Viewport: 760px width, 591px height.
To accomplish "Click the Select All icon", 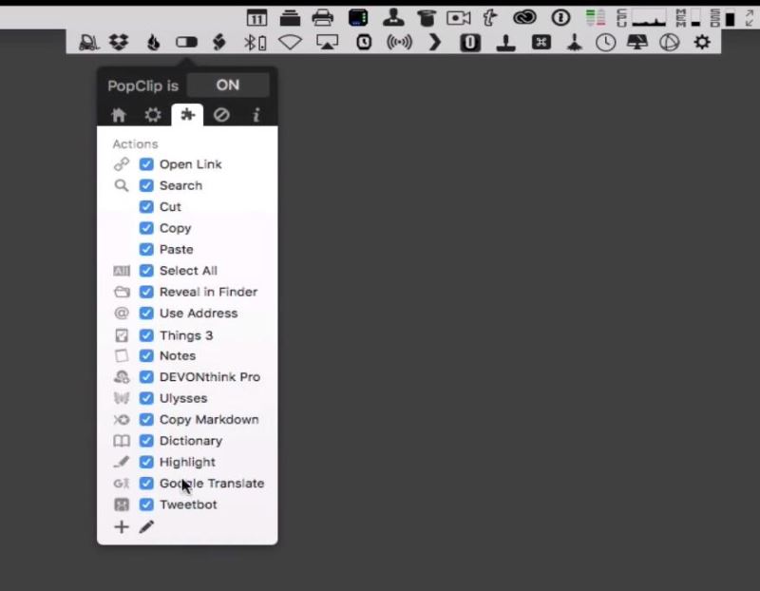I will [x=122, y=271].
